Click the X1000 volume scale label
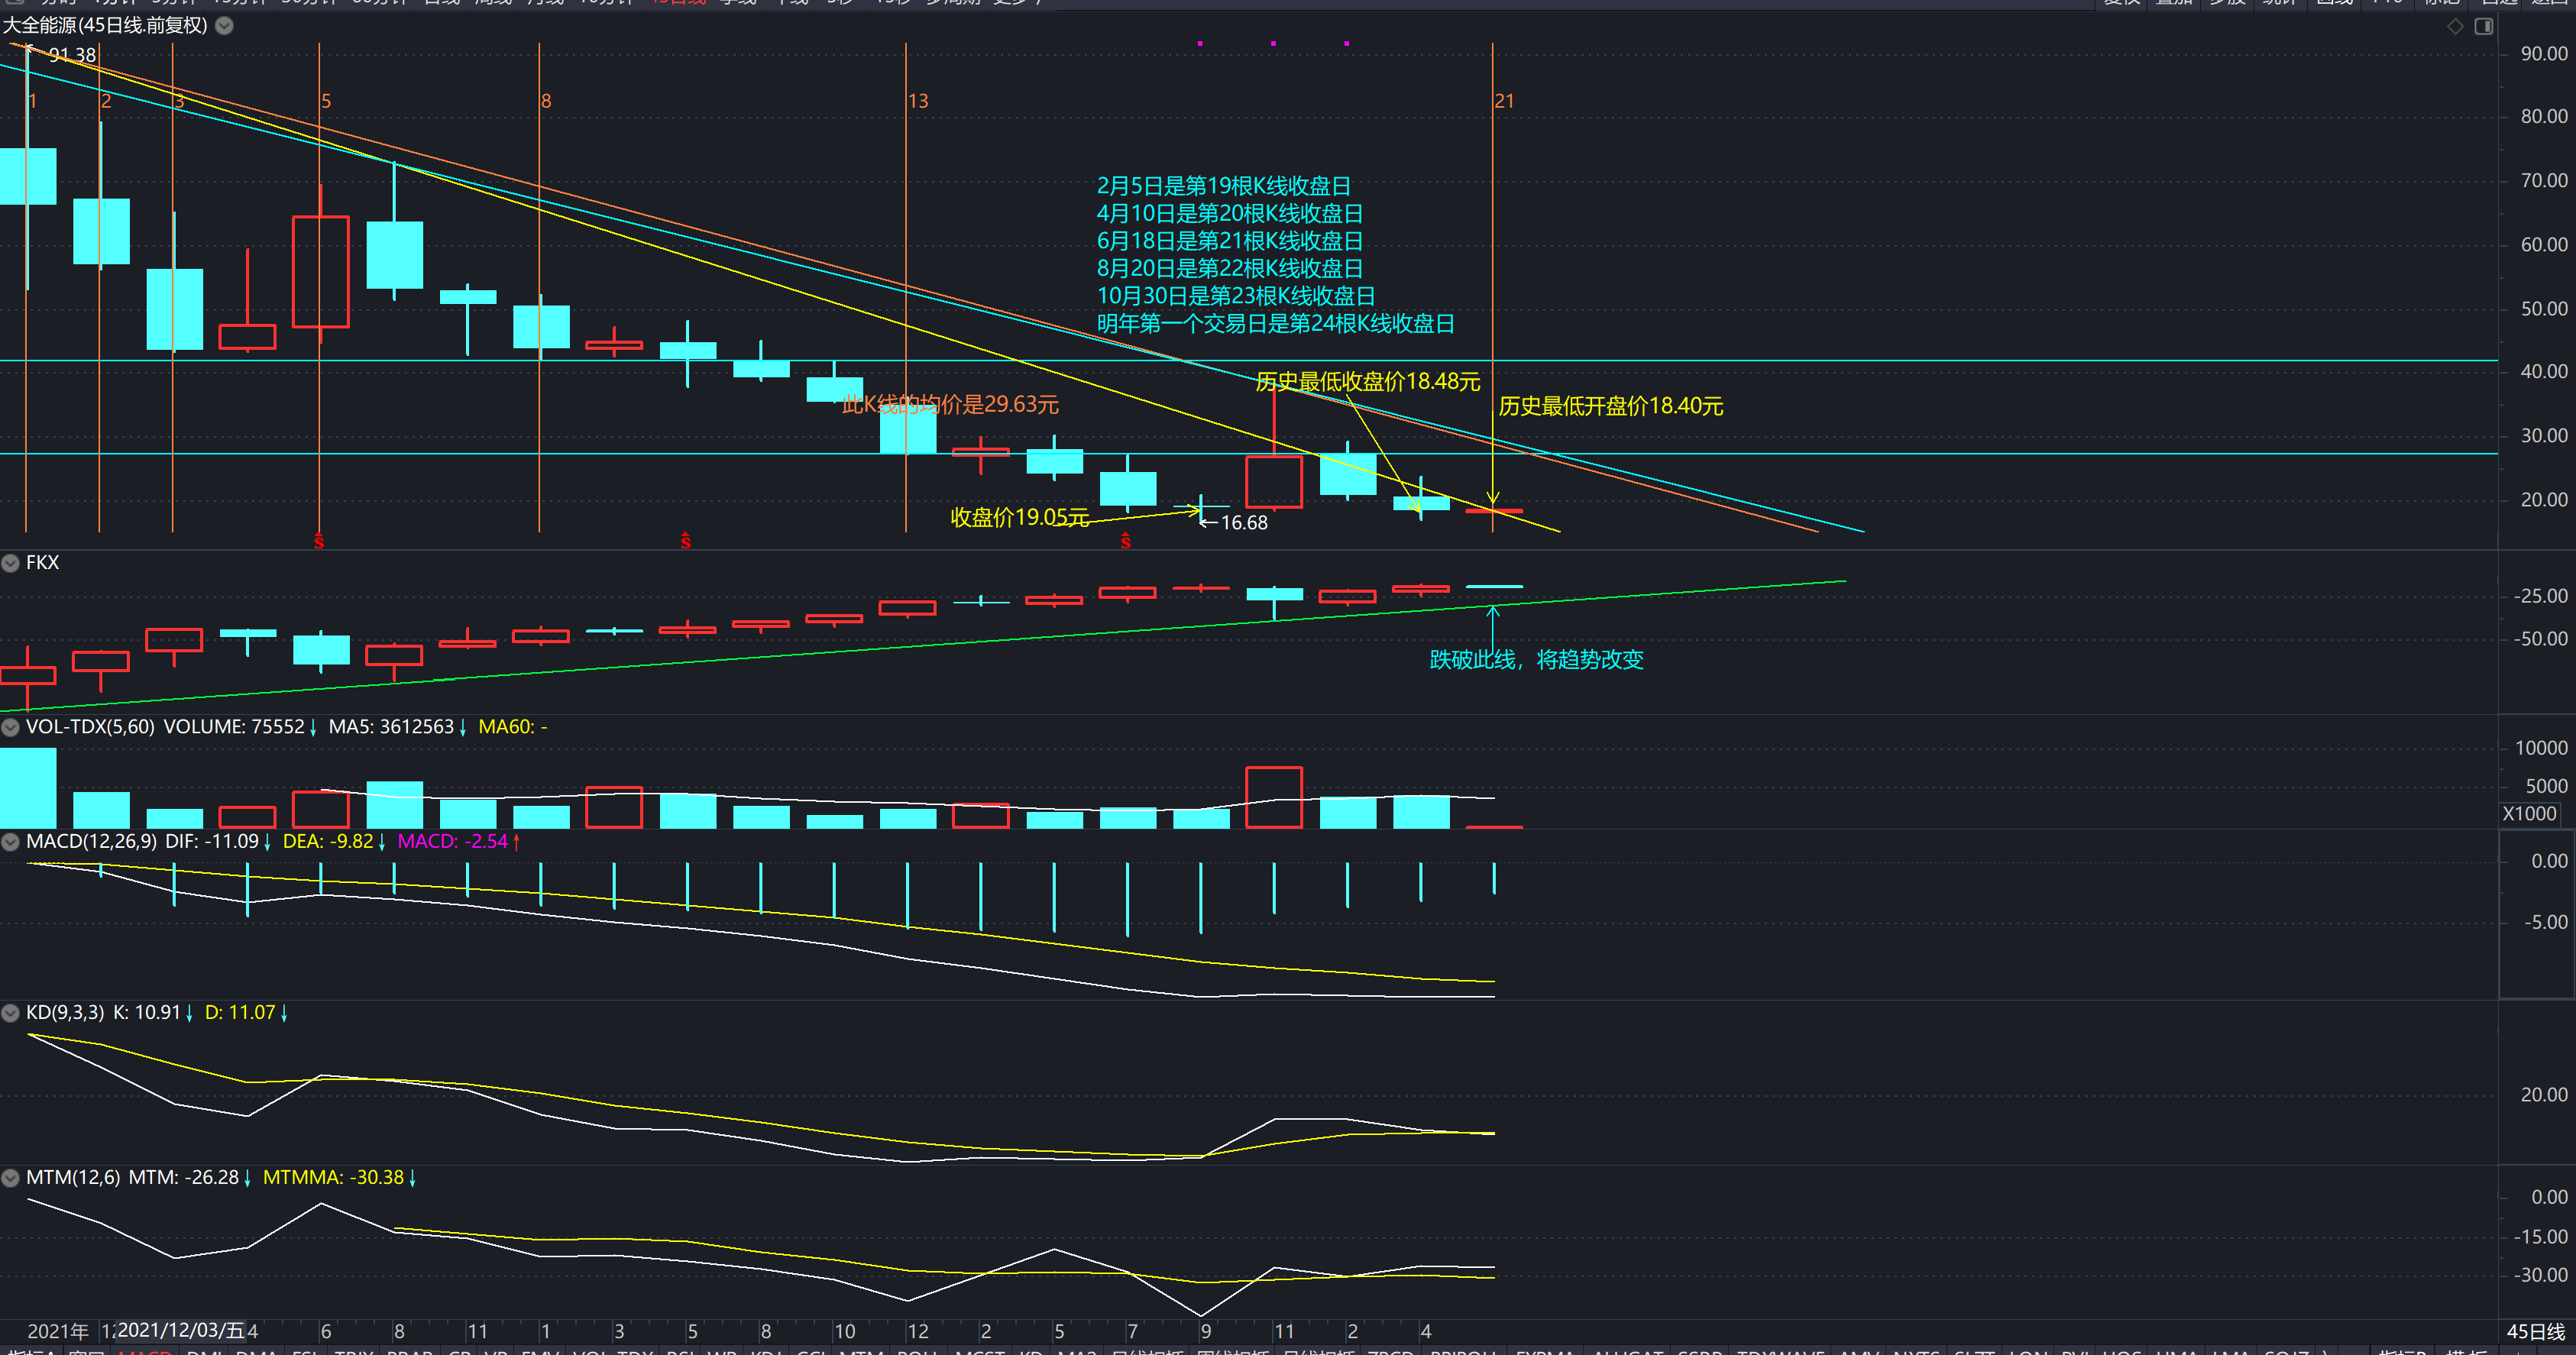 pyautogui.click(x=2529, y=814)
